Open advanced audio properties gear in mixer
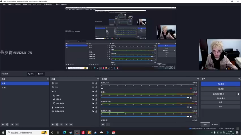This screenshot has width=241, height=135. pyautogui.click(x=103, y=124)
